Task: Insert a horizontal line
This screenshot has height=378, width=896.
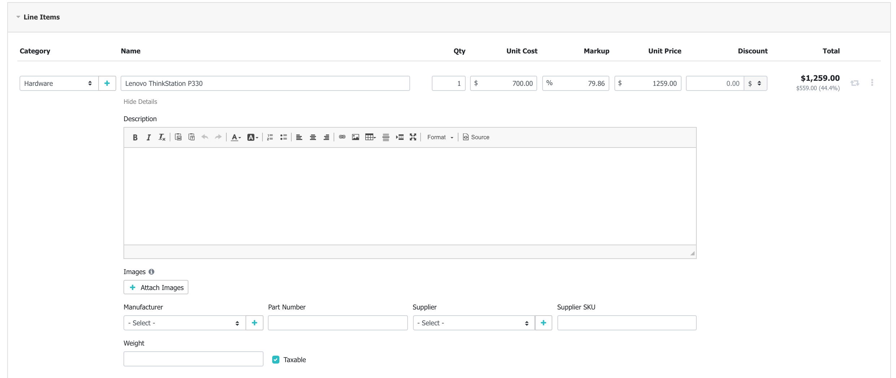Action: (x=386, y=137)
